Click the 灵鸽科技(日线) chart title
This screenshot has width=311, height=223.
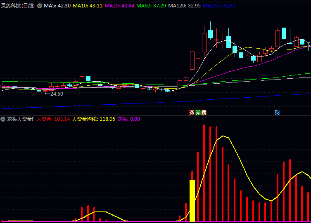(x=18, y=6)
